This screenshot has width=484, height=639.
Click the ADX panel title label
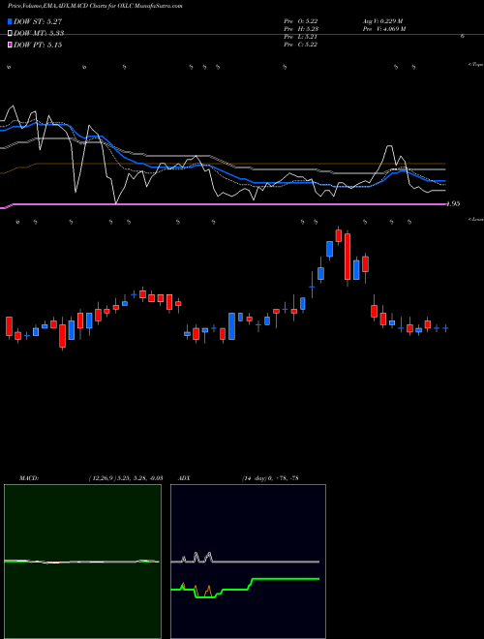click(x=184, y=478)
